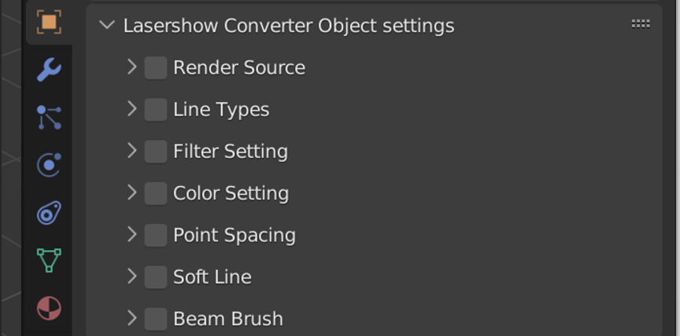Screen dimensions: 680x336
Task: Open the Material properties tab
Action: (49, 308)
